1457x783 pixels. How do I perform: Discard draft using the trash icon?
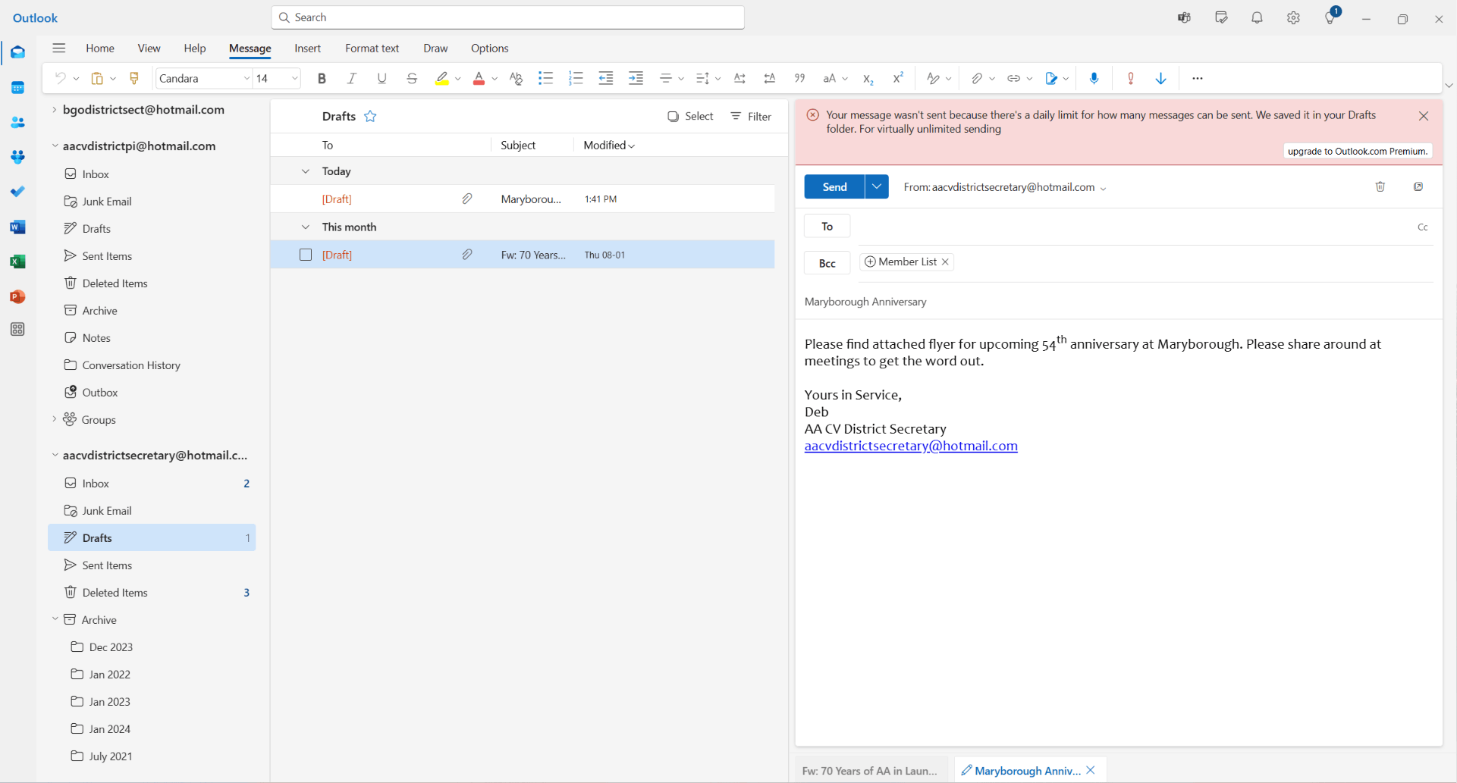[1380, 186]
